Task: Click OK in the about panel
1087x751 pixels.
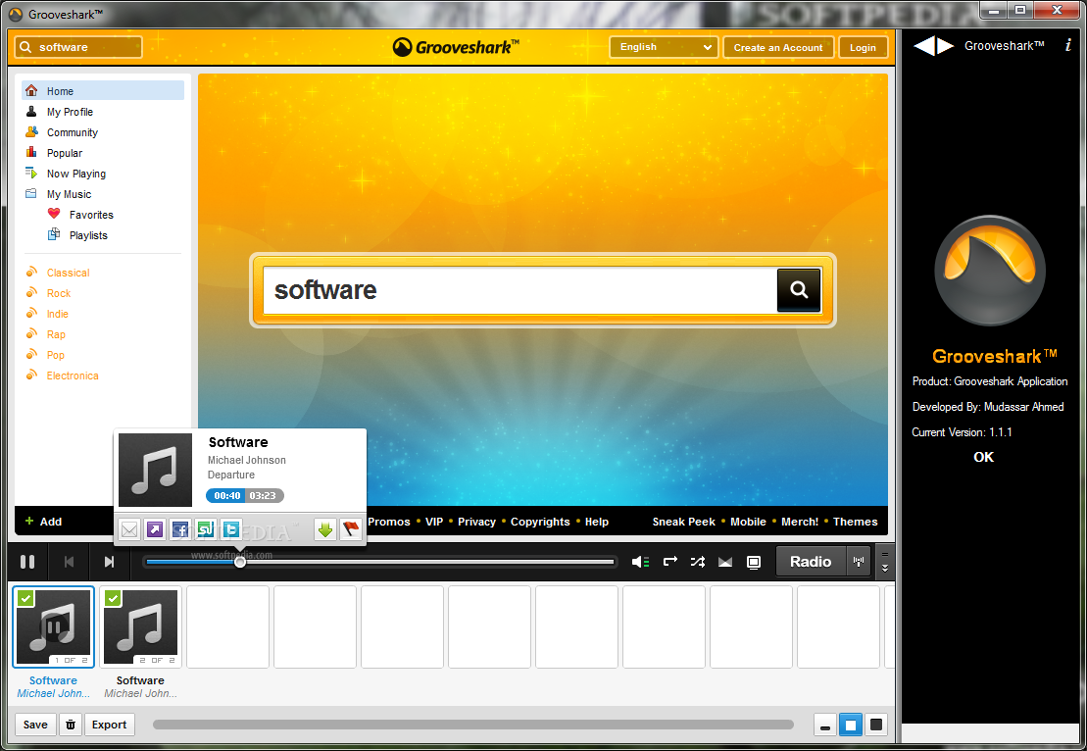Action: (x=984, y=457)
